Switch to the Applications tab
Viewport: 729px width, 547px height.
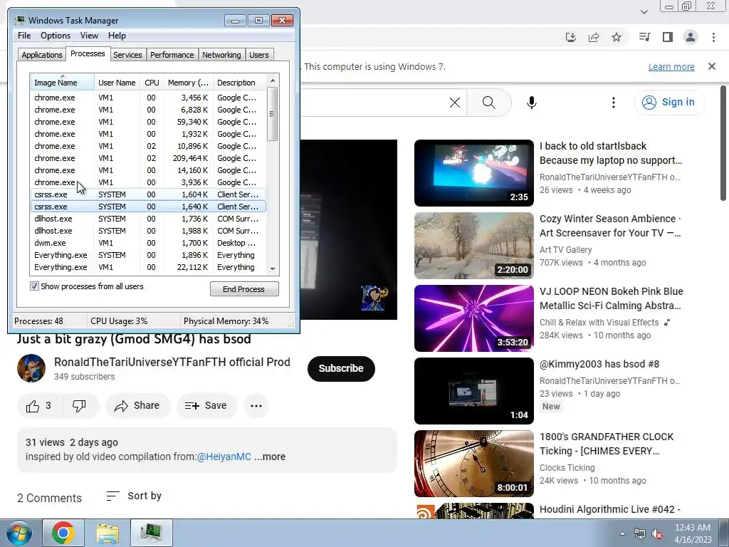tap(42, 55)
